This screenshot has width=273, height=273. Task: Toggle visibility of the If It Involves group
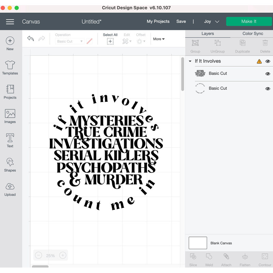click(x=268, y=61)
